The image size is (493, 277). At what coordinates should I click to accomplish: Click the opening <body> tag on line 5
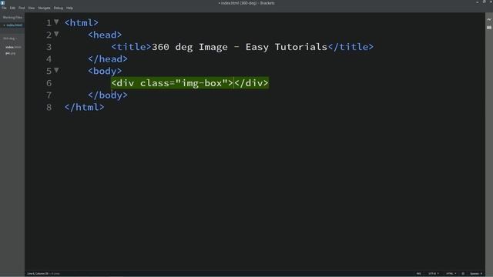tap(105, 71)
